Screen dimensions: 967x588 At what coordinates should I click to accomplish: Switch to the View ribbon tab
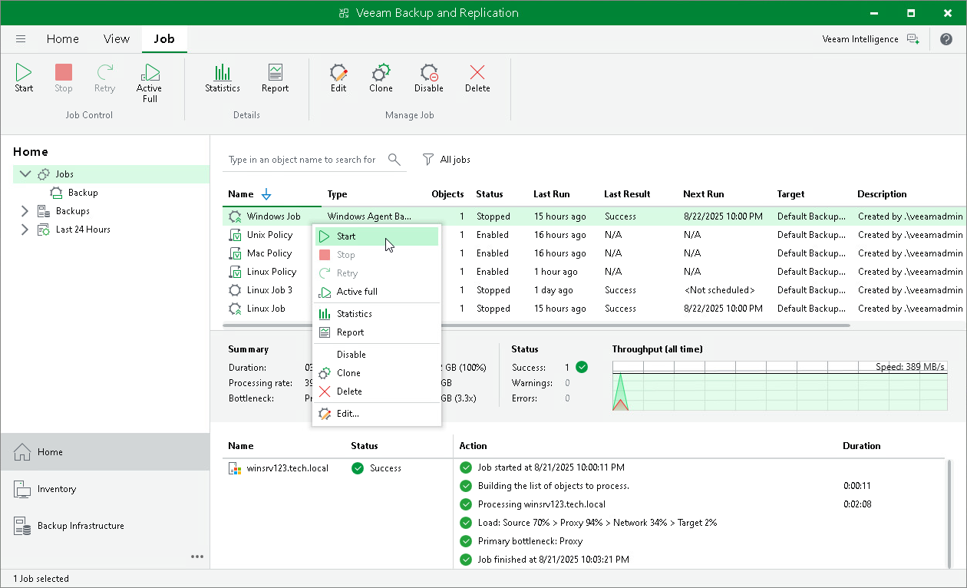116,38
